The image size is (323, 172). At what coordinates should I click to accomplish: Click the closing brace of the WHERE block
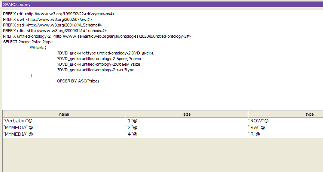tap(31, 75)
